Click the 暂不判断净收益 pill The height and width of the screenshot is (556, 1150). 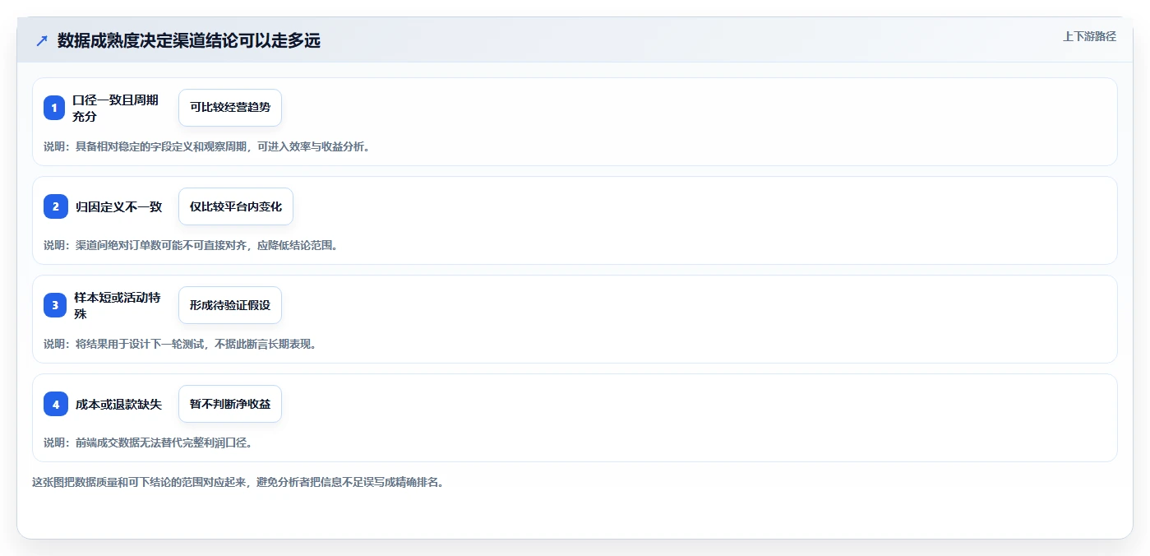(x=230, y=404)
